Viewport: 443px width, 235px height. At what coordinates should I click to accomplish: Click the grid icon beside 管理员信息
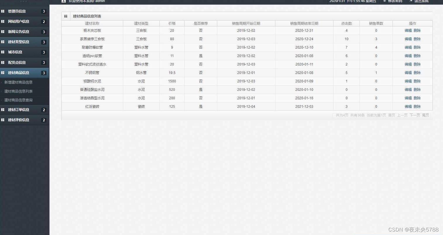[x=3, y=11]
